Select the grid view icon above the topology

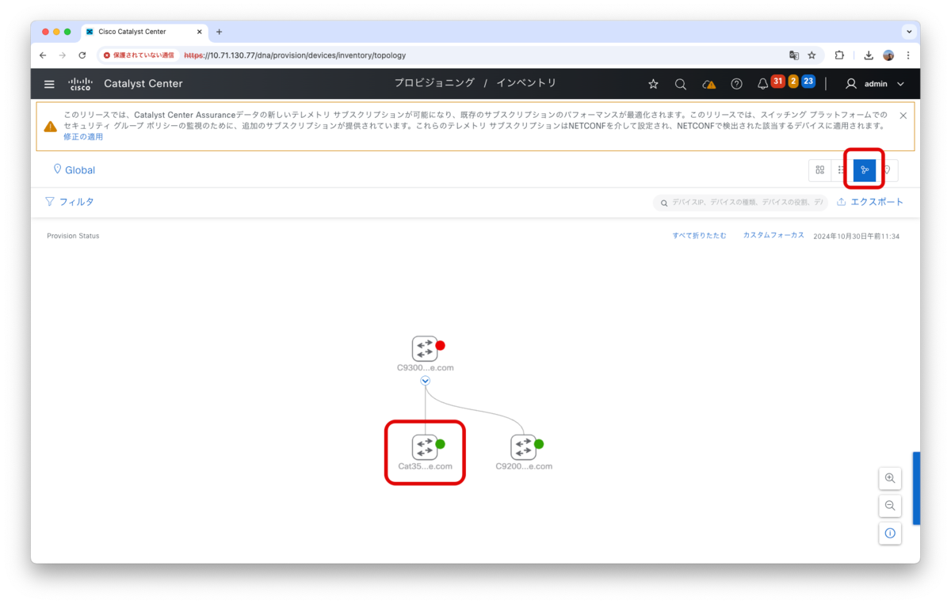[820, 169]
